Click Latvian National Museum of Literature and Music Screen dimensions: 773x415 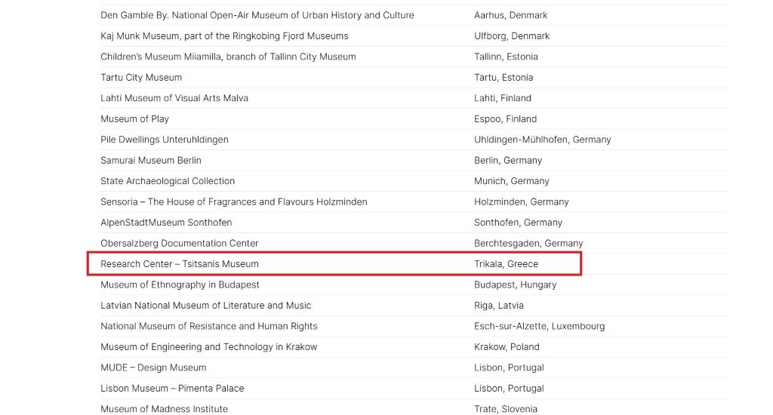(x=206, y=306)
